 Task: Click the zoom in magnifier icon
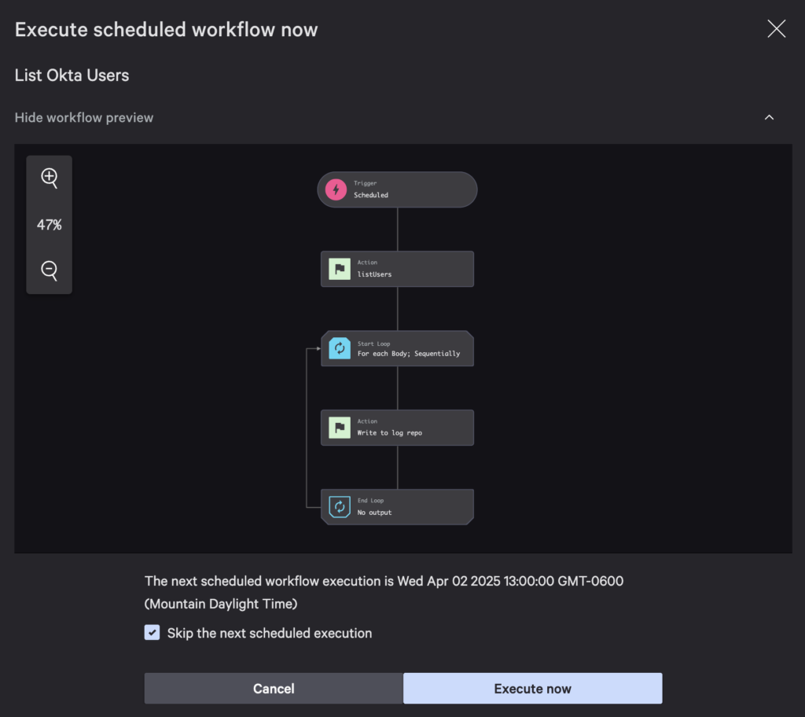pos(50,178)
